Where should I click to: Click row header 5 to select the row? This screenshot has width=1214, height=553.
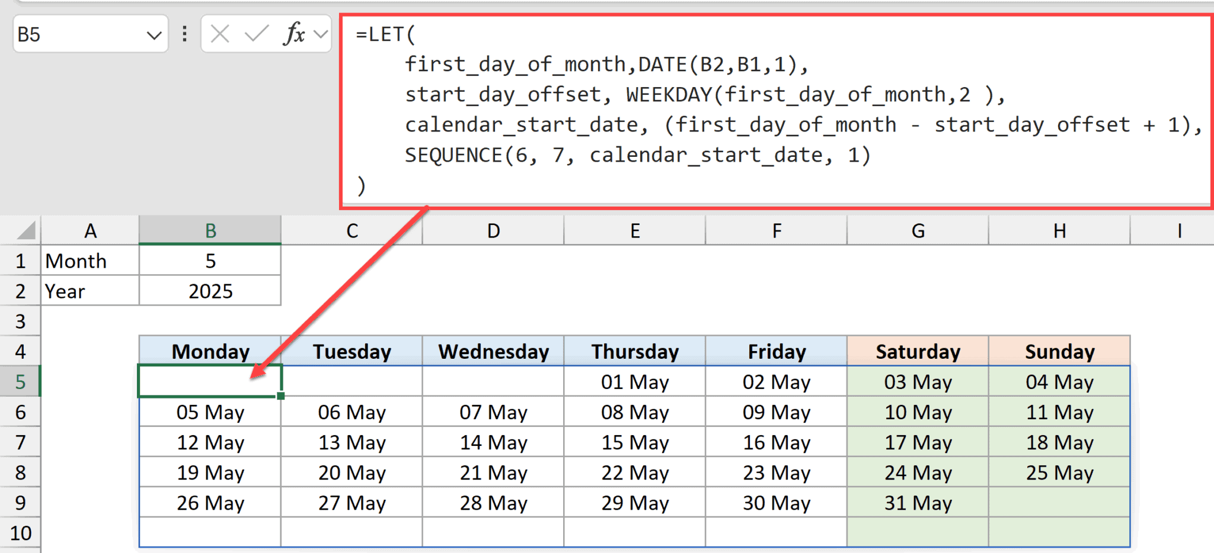point(21,381)
